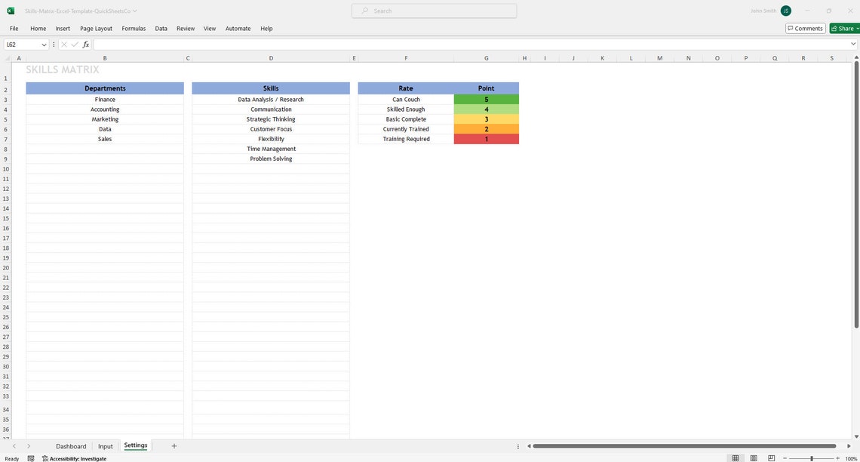
Task: Expand the formula bar chevron
Action: pos(853,45)
